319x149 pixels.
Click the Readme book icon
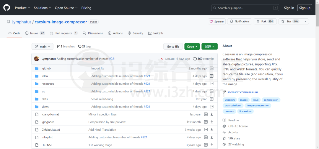coord(224,120)
